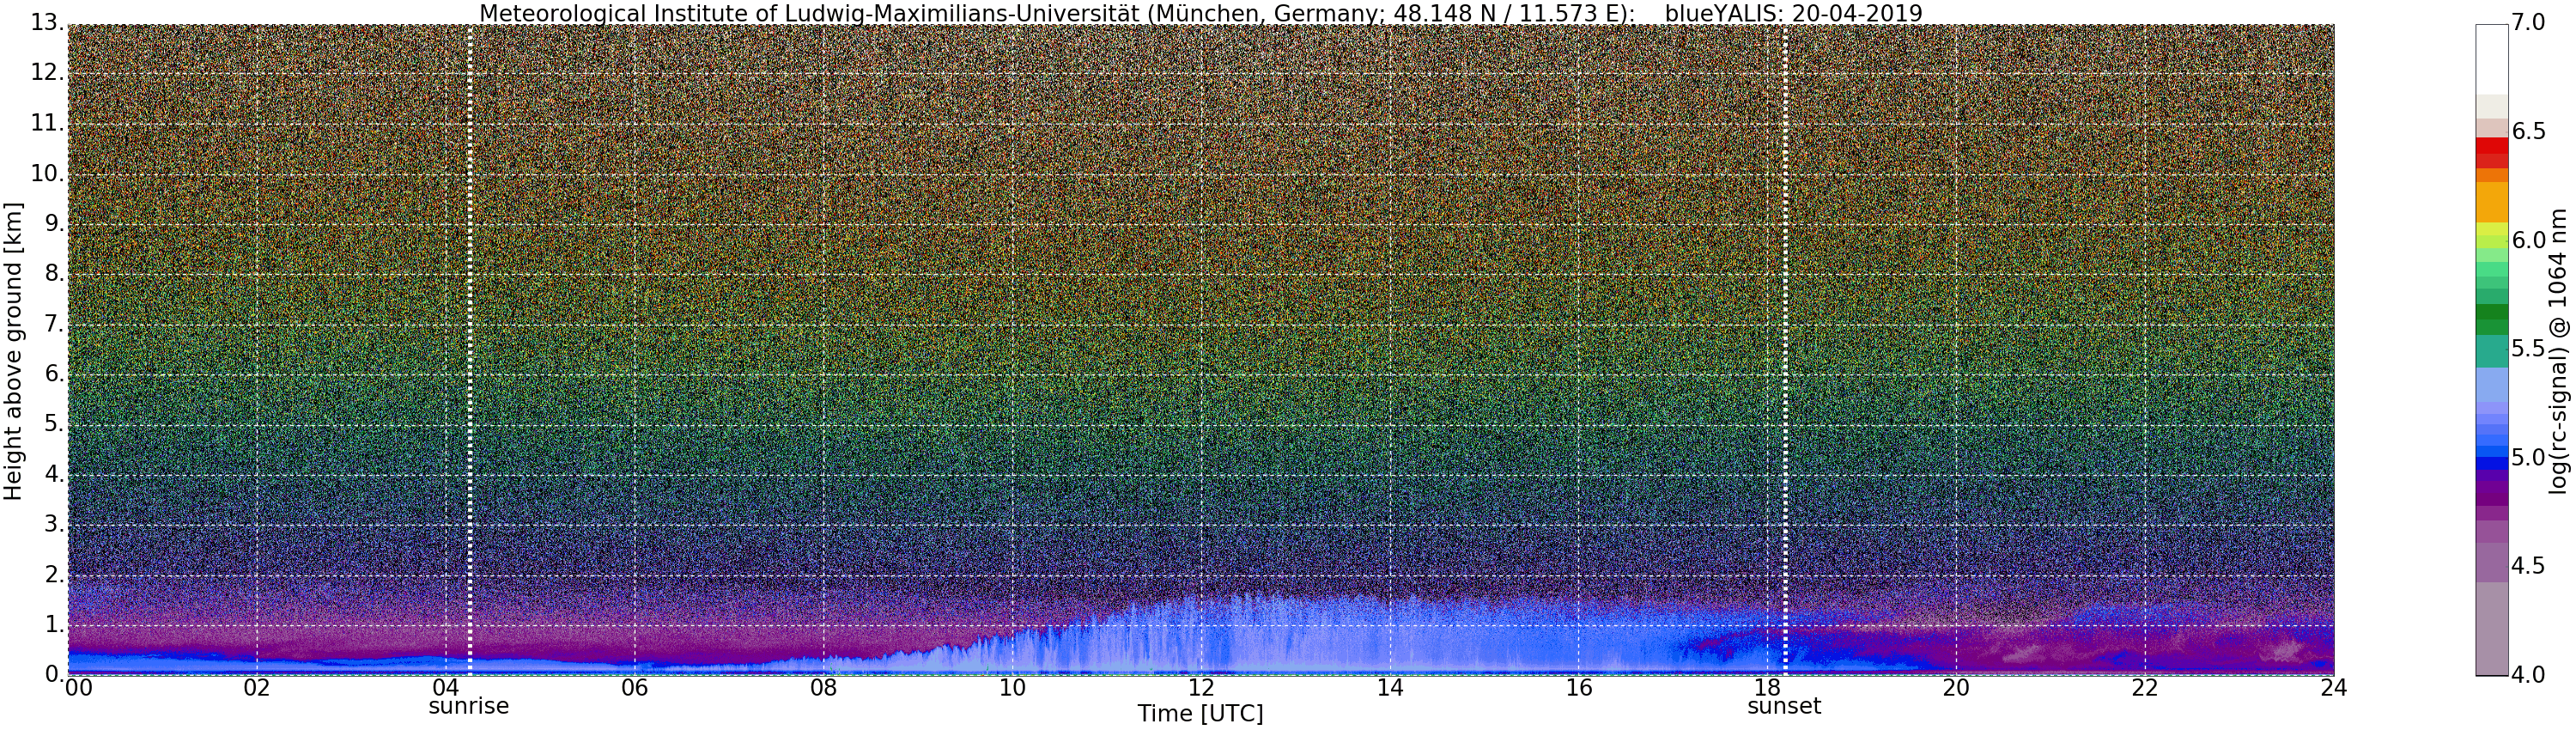Click the white top band of the colorbar
The height and width of the screenshot is (730, 2576).
[x=2492, y=59]
